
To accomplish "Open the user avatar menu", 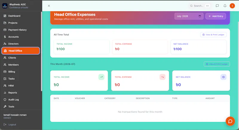I will point(232,6).
